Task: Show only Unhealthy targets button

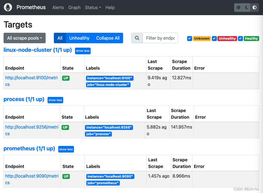Action: pos(79,38)
